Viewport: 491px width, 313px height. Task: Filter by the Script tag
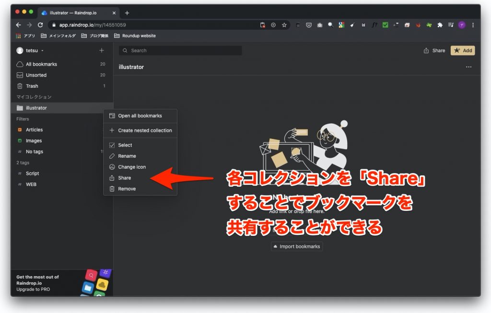tap(62, 174)
